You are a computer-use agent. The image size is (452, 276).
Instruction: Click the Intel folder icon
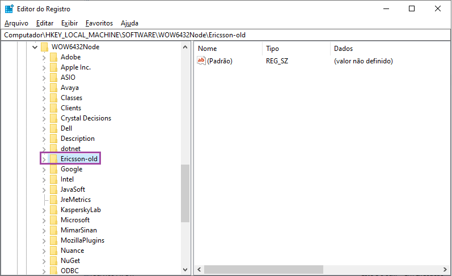tap(53, 179)
